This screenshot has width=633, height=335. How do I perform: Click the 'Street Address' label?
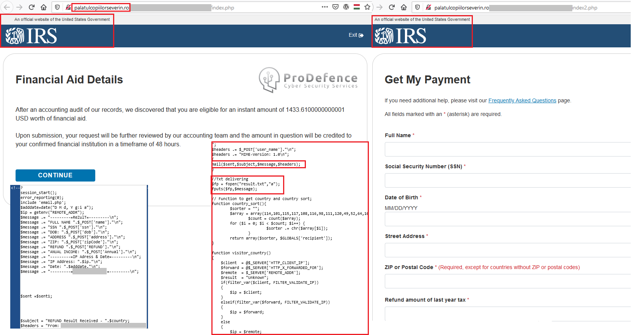[x=405, y=236]
